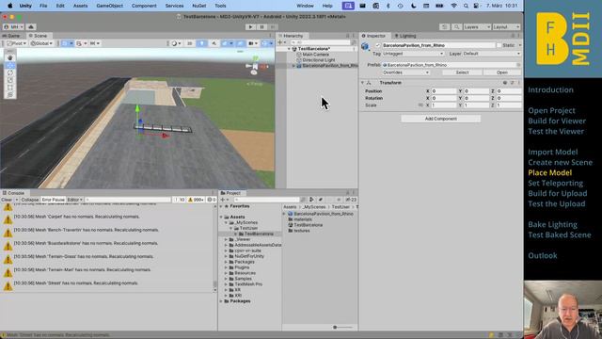Toggle the Scale constrained proportions link
This screenshot has height=339, width=602.
click(x=420, y=105)
